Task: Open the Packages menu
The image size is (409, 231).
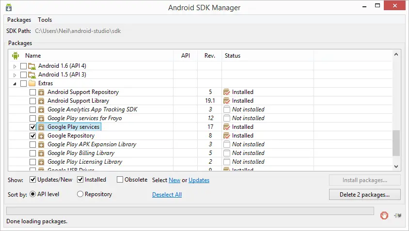Action: coord(19,20)
